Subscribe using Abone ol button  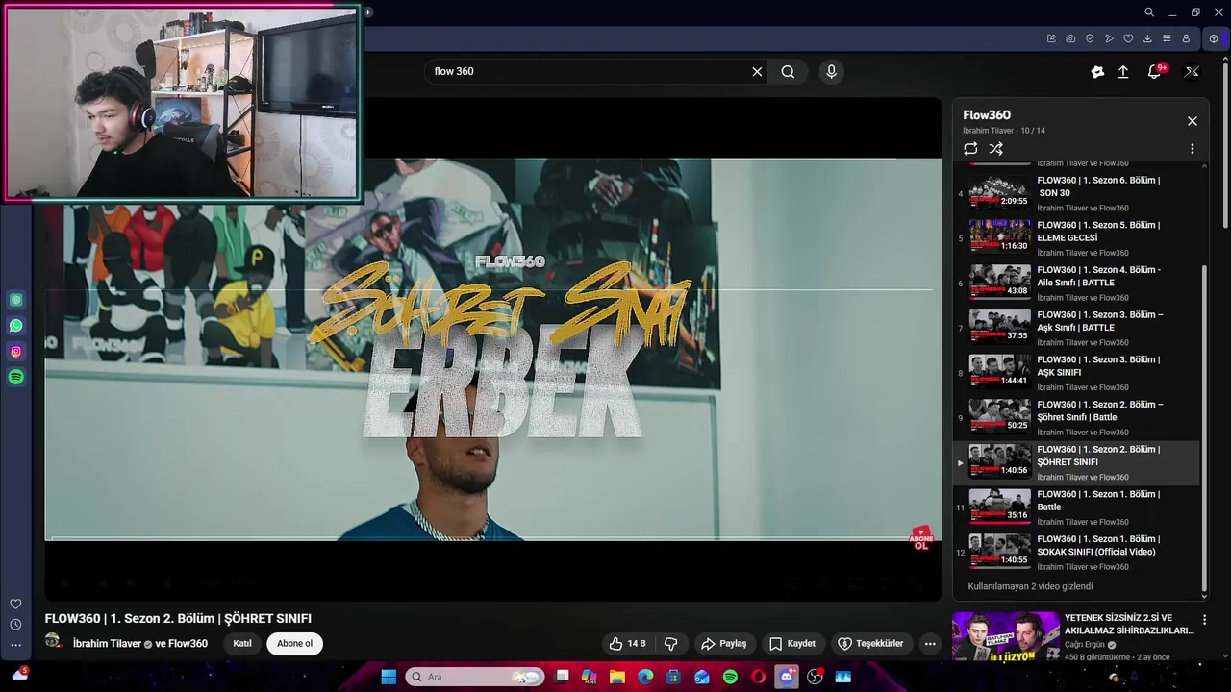click(294, 643)
